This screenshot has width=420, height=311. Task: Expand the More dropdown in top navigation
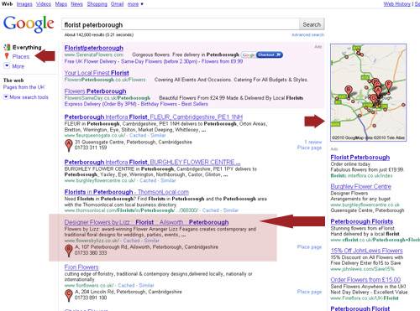(x=135, y=4)
